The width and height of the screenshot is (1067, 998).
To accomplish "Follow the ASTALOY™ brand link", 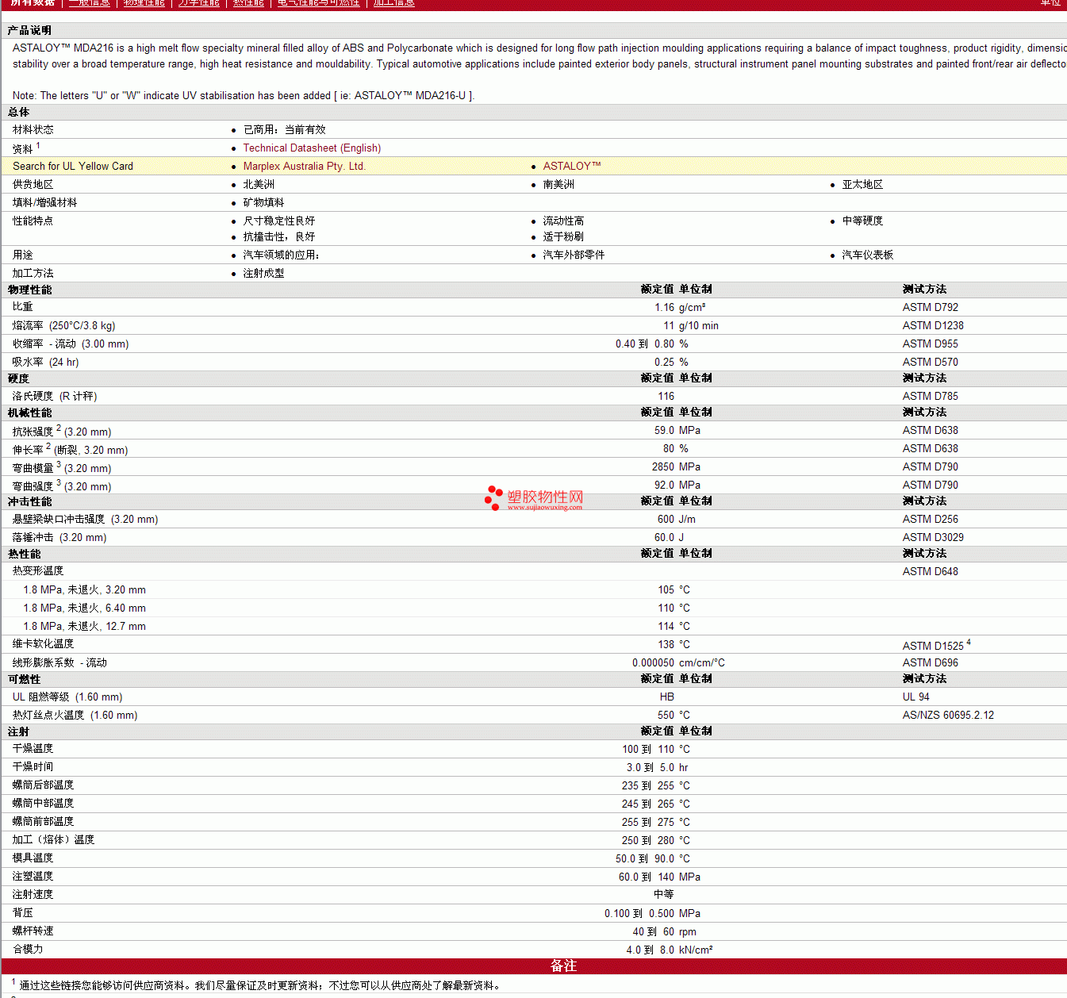I will click(x=572, y=167).
